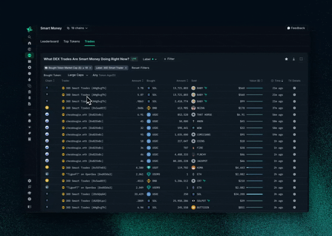Sort the table by the Time column
Viewport: 332px width, 236px height.
pyautogui.click(x=277, y=81)
